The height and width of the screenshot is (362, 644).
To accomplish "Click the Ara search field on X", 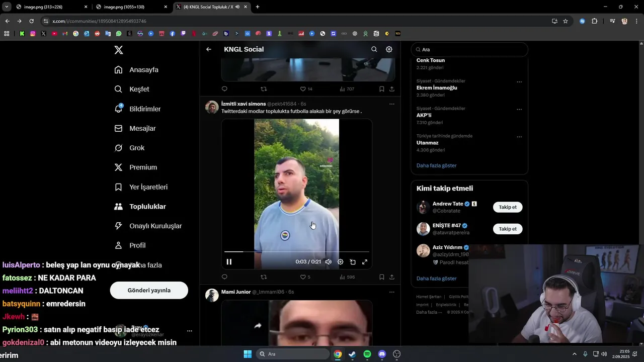I will (x=469, y=49).
